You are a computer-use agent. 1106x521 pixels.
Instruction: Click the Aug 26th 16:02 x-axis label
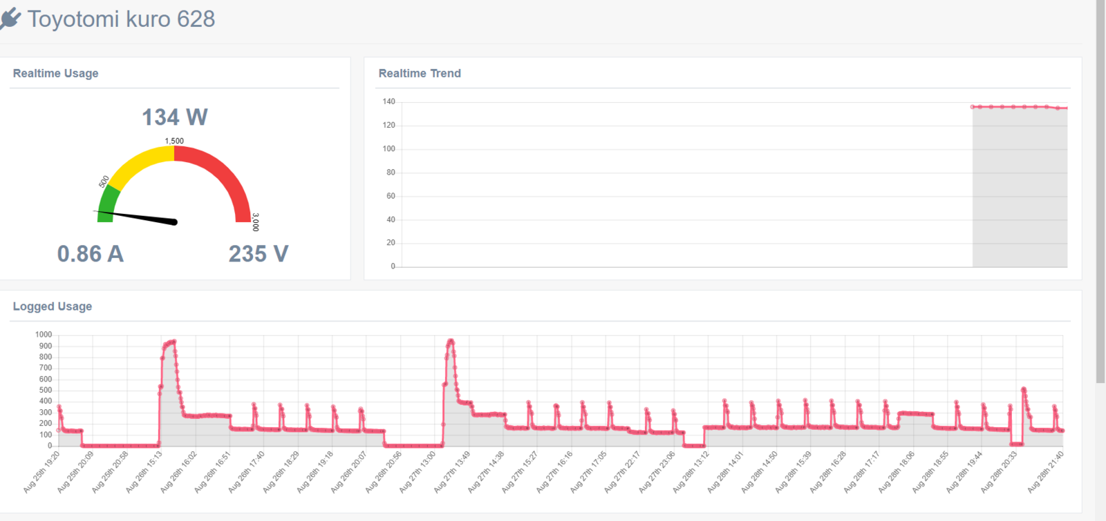[x=178, y=472]
